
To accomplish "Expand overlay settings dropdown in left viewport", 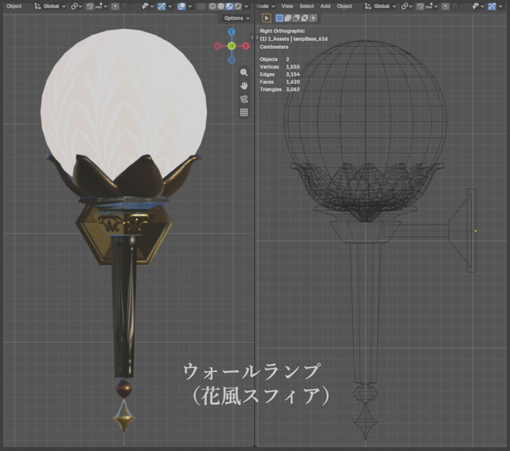I will click(190, 6).
